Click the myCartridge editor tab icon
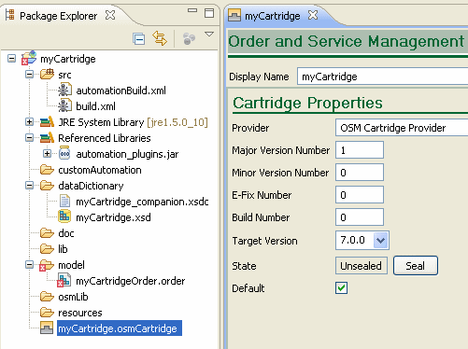This screenshot has width=468, height=349. [x=234, y=15]
